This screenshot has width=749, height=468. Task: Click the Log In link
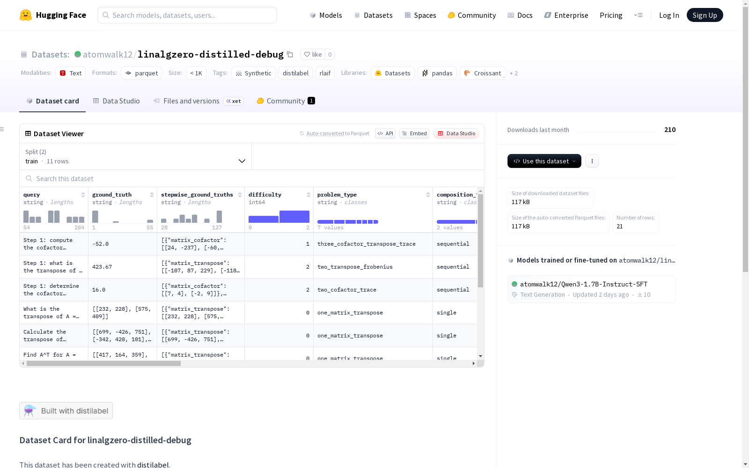669,15
